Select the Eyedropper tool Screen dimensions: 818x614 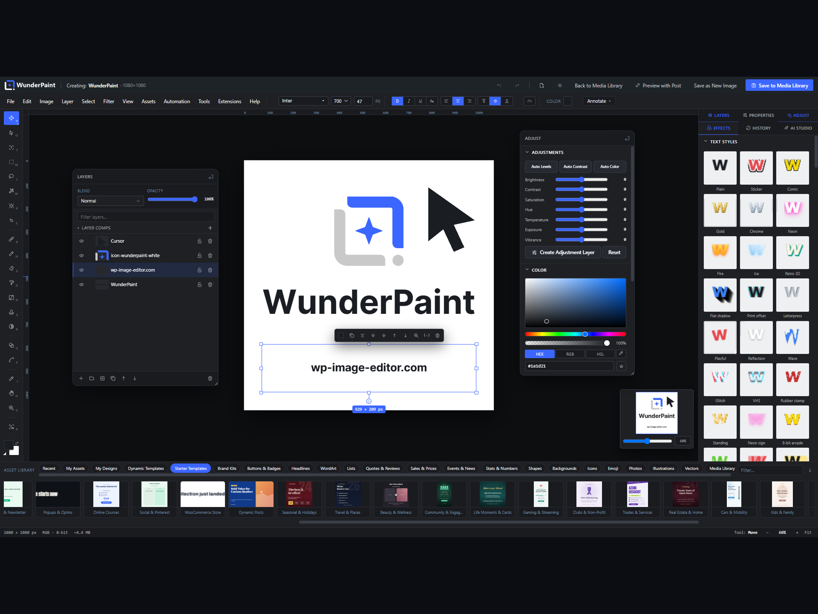pyautogui.click(x=12, y=379)
